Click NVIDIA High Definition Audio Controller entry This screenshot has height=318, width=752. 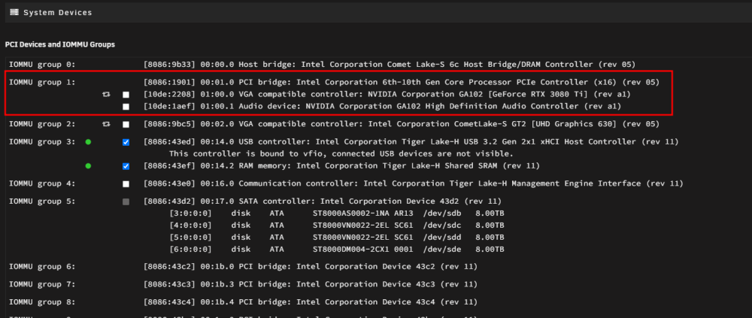(382, 107)
